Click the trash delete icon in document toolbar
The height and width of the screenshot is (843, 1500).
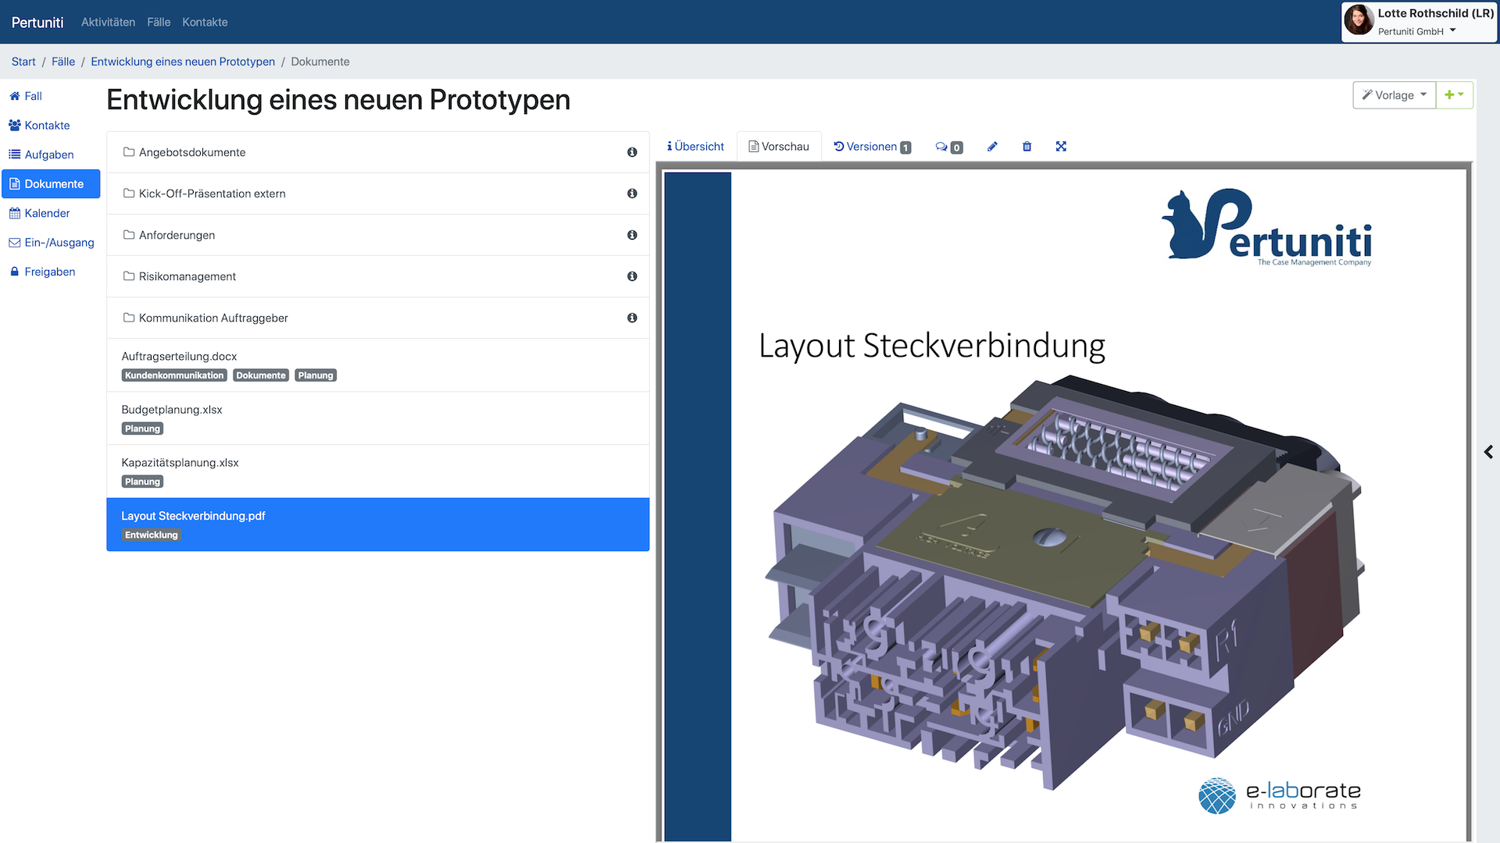(1027, 147)
